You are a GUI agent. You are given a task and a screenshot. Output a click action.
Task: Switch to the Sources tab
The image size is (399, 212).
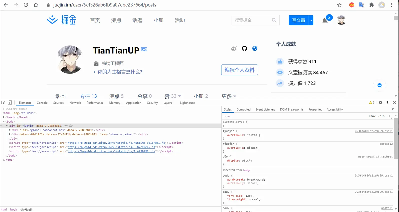[x=58, y=103]
